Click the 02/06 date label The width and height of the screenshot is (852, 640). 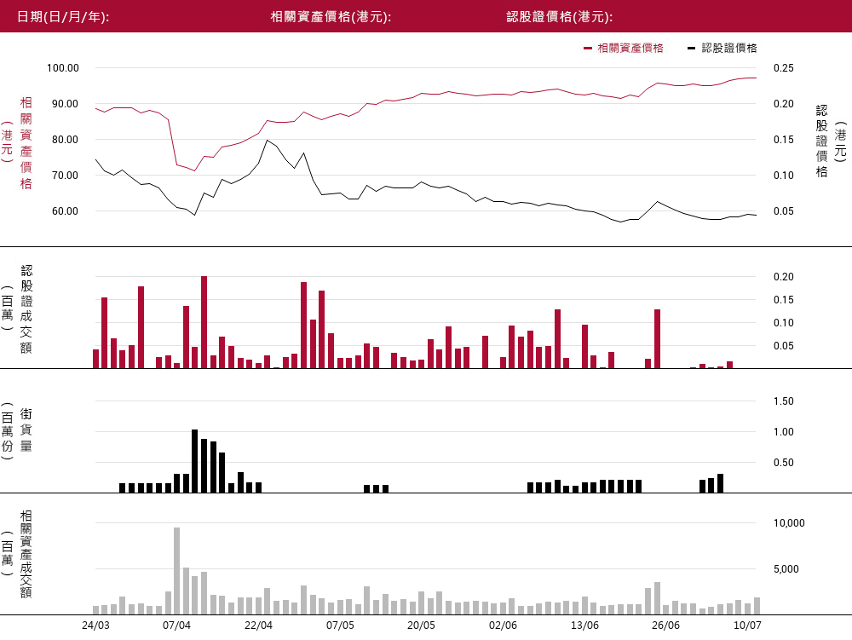(503, 626)
